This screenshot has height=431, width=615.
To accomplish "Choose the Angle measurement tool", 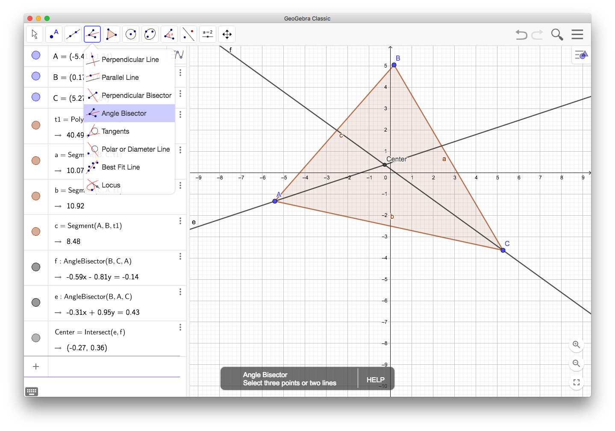I will click(x=169, y=34).
